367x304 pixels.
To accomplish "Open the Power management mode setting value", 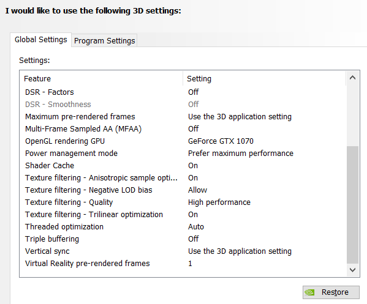I will point(241,154).
